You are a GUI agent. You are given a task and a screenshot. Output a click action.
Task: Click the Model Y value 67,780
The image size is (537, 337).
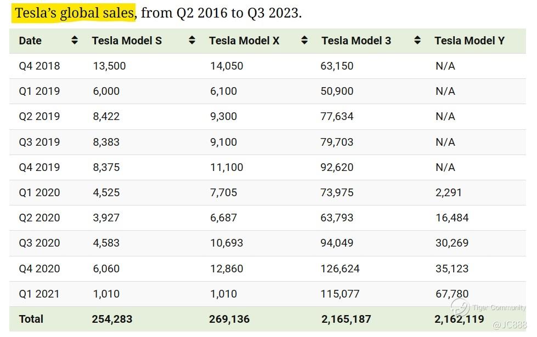[452, 294]
